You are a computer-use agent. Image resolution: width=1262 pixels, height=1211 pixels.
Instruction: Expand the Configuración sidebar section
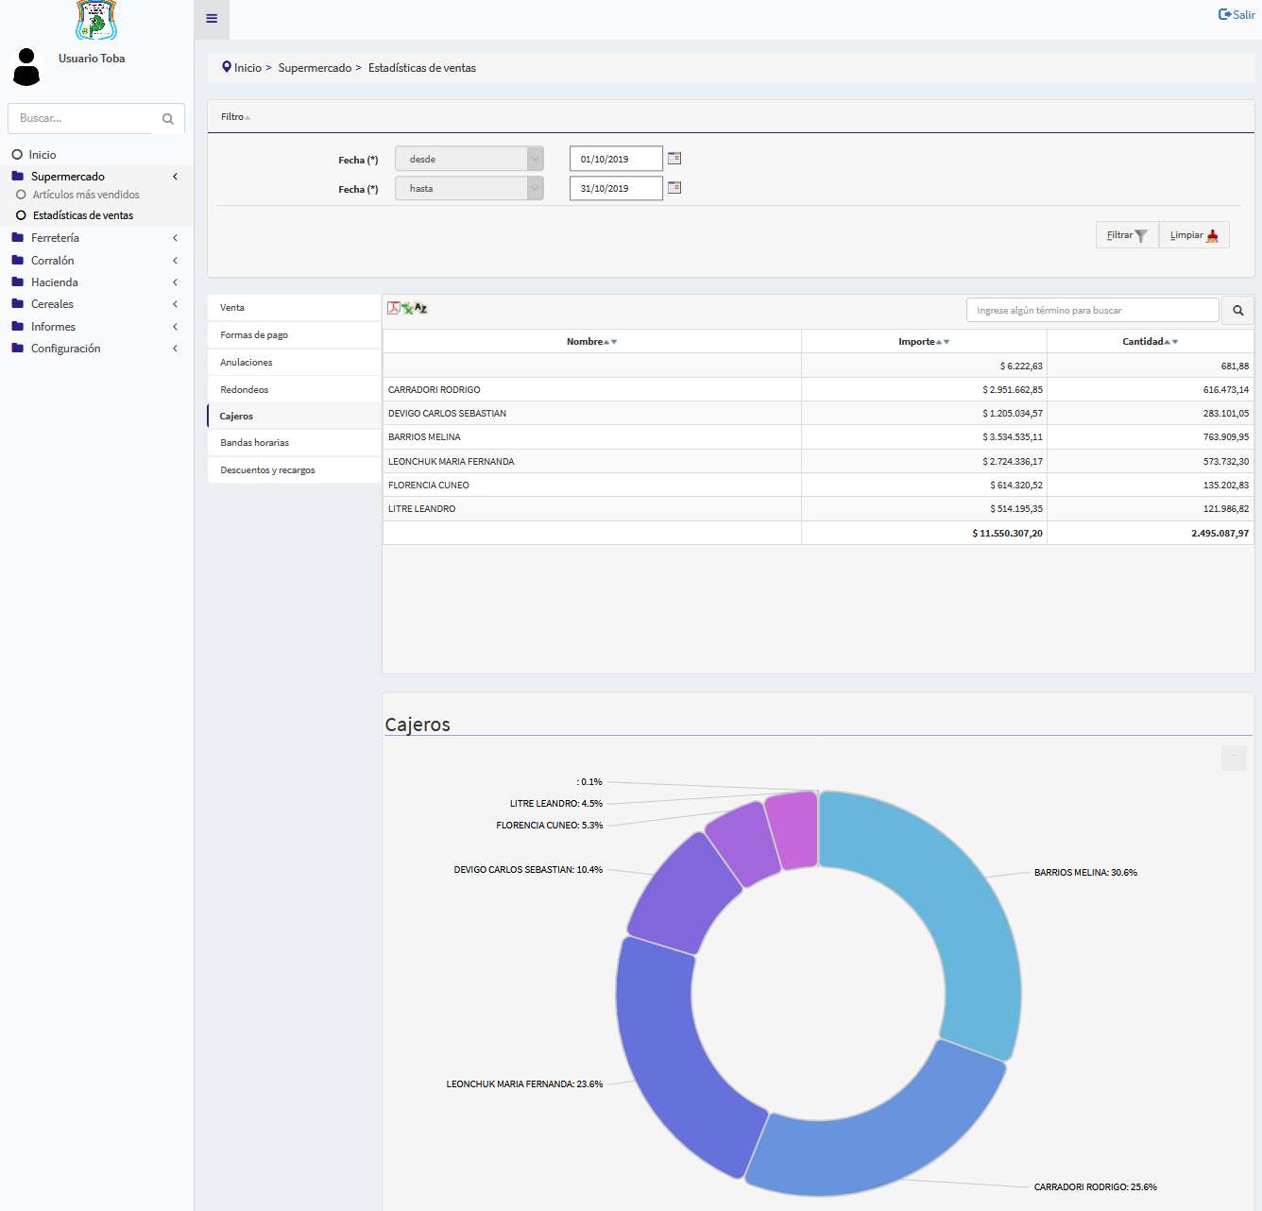pos(65,349)
